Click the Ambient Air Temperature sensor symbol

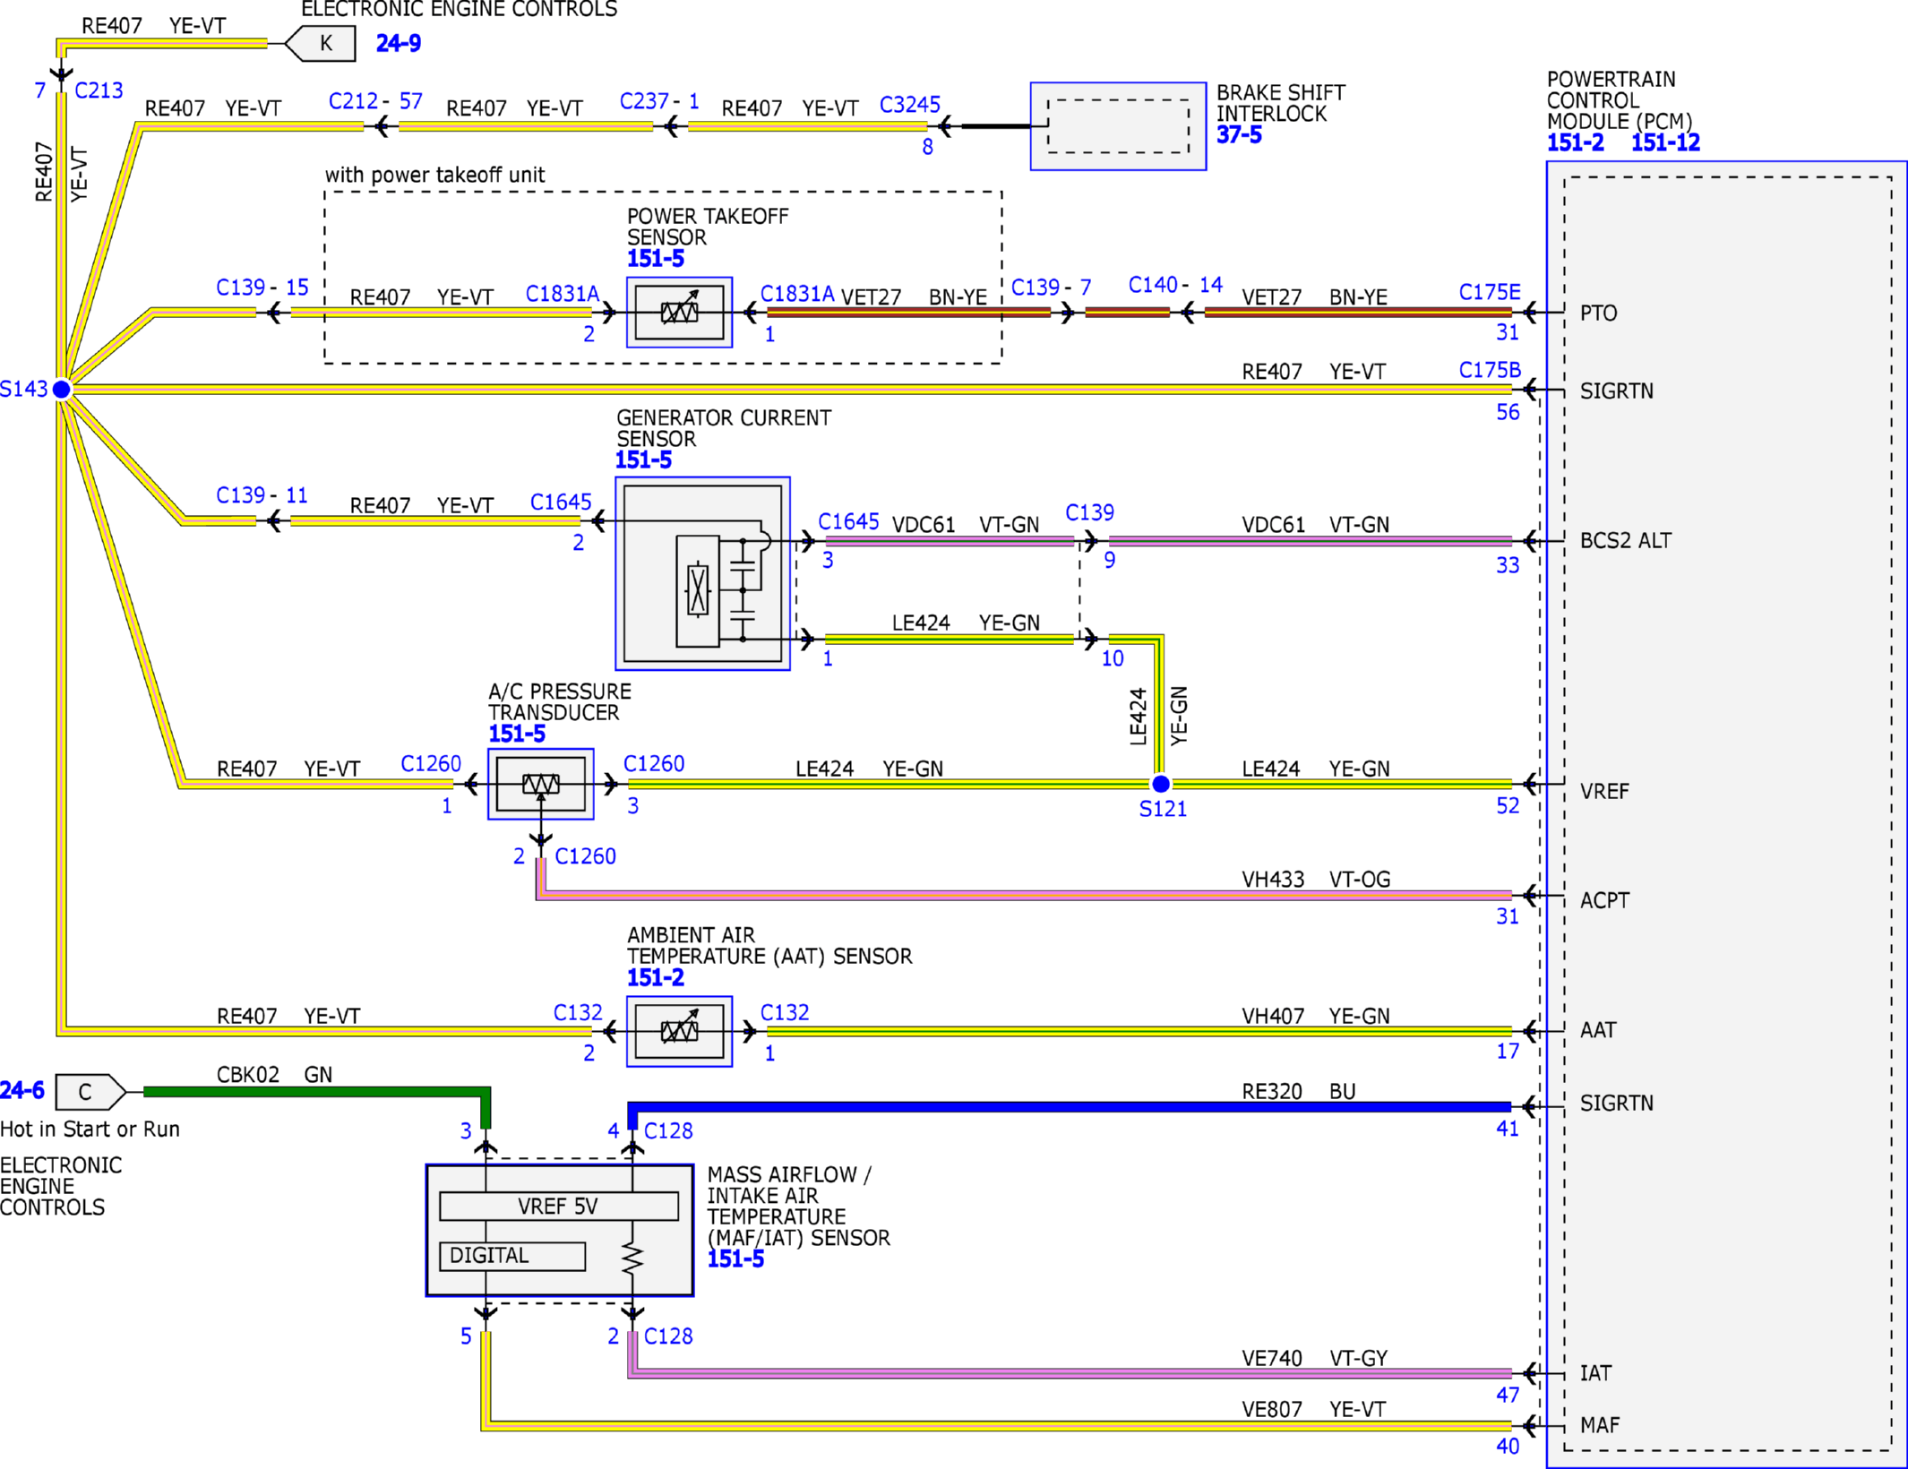coord(679,1031)
